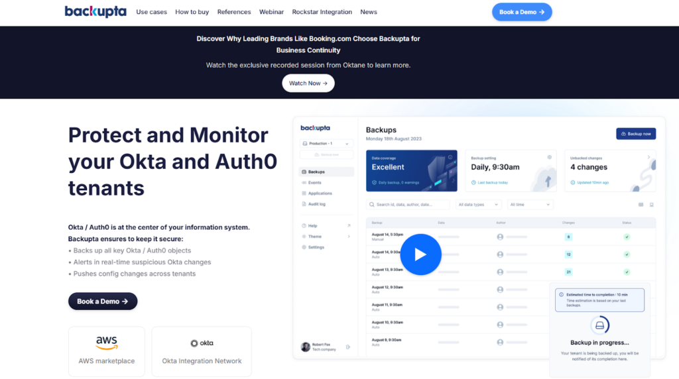This screenshot has width=679, height=379.
Task: Click the AWS marketplace logo card
Action: [x=106, y=351]
